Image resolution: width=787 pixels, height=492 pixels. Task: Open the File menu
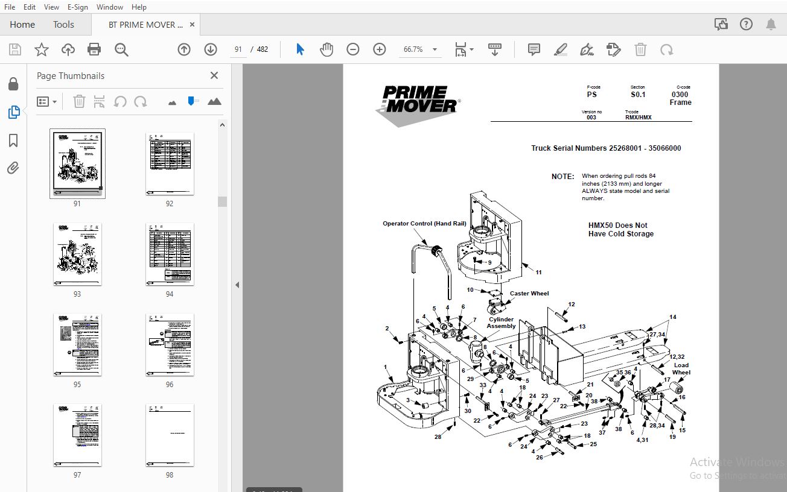pyautogui.click(x=10, y=7)
